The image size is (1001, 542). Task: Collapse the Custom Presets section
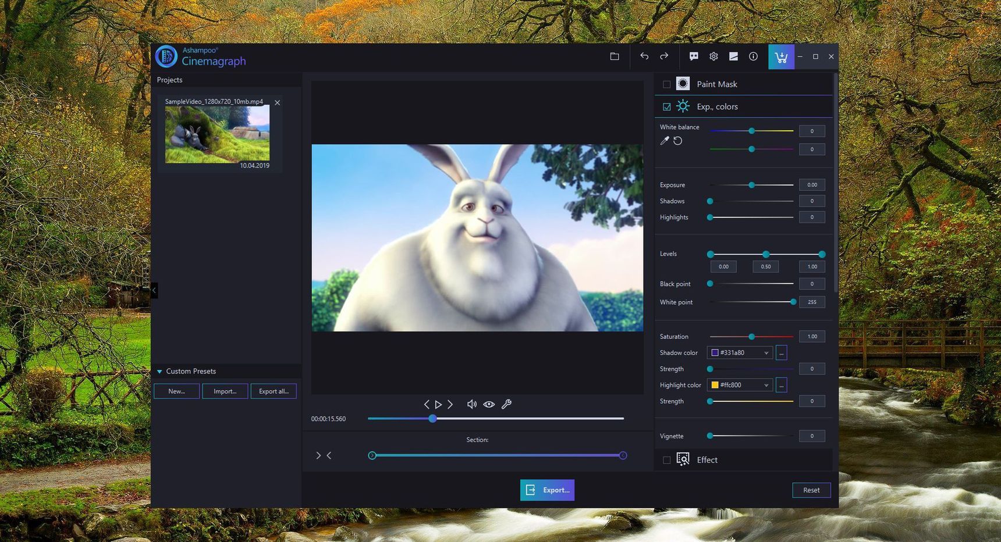tap(159, 372)
